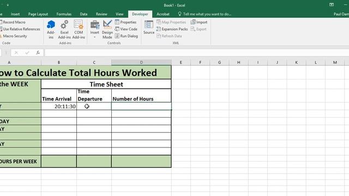This screenshot has height=196, width=349.
Task: Start Record Macro
Action: click(13, 22)
